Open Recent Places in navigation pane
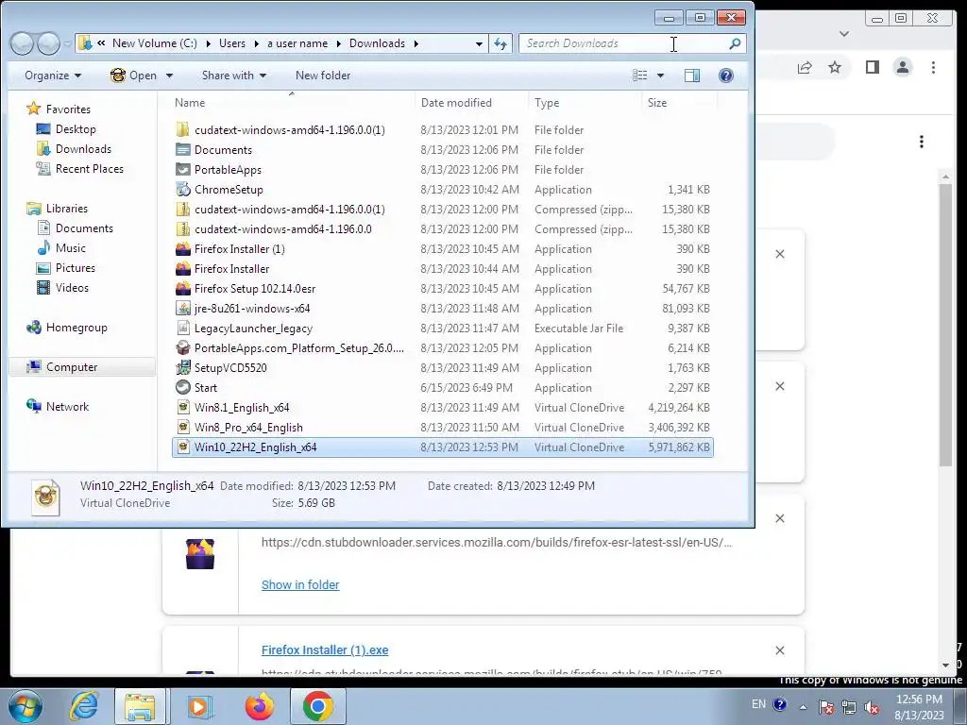 coord(90,168)
